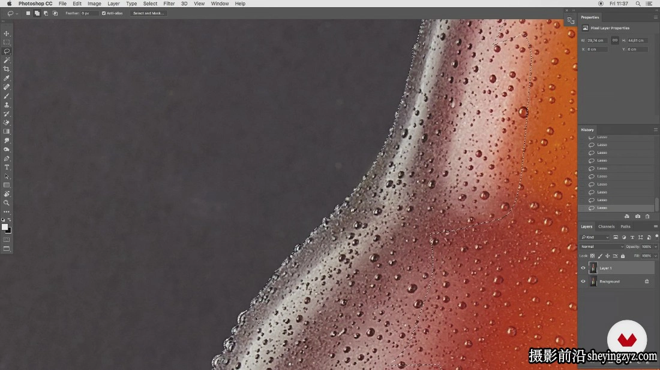Select the History Brush tool

tap(7, 114)
